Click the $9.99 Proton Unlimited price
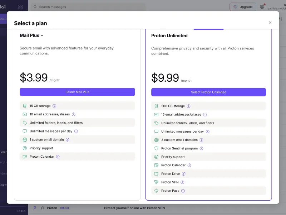The width and height of the screenshot is (286, 215). point(165,78)
